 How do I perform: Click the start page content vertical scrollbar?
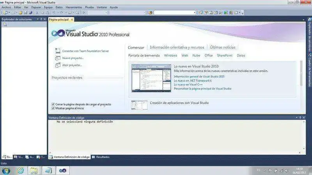coord(301,73)
